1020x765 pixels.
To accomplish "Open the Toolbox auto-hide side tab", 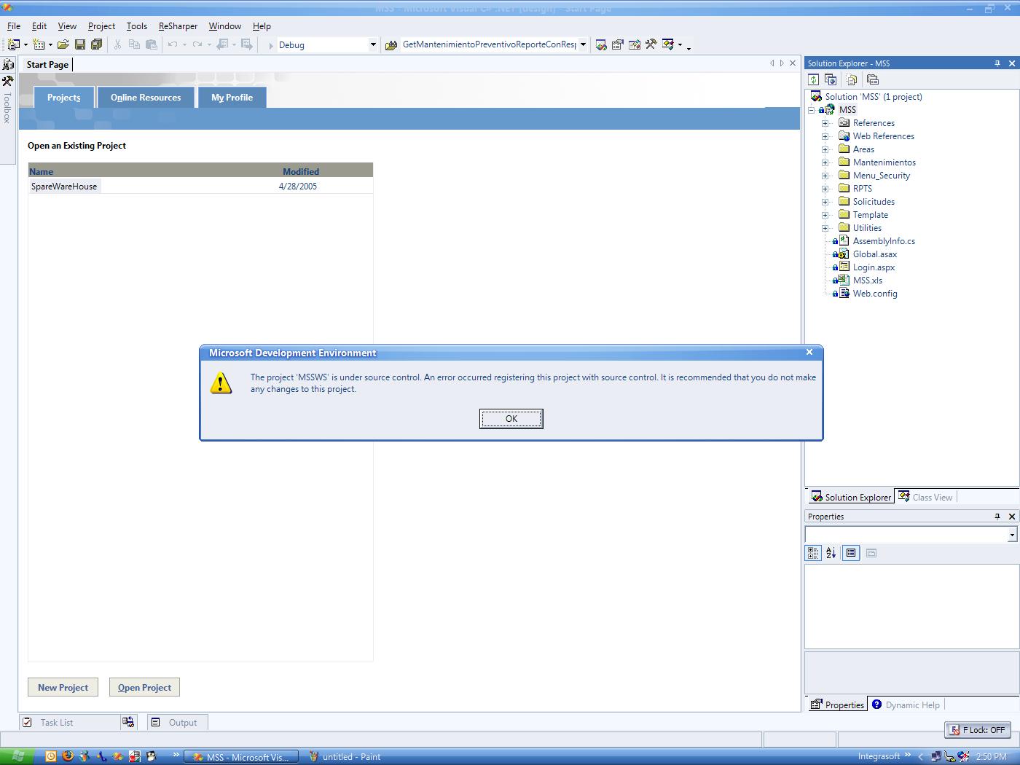I will (x=8, y=99).
